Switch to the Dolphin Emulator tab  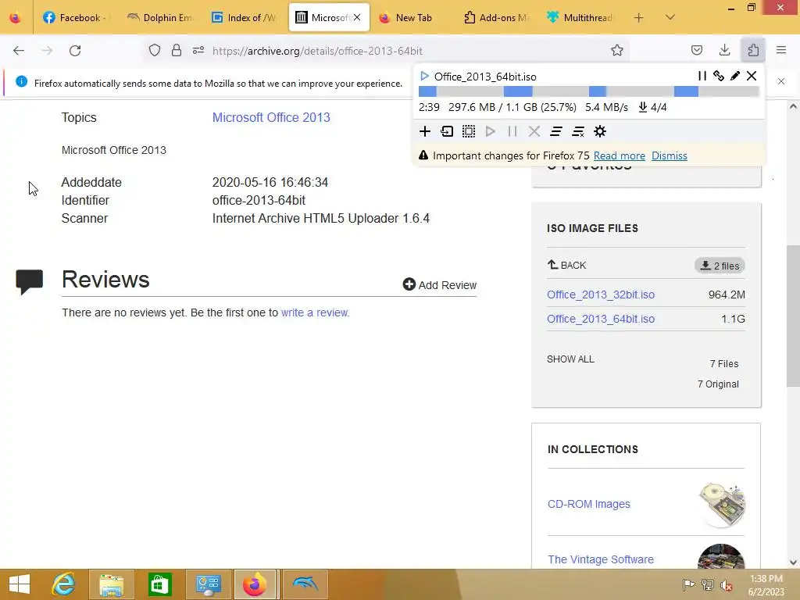[160, 17]
